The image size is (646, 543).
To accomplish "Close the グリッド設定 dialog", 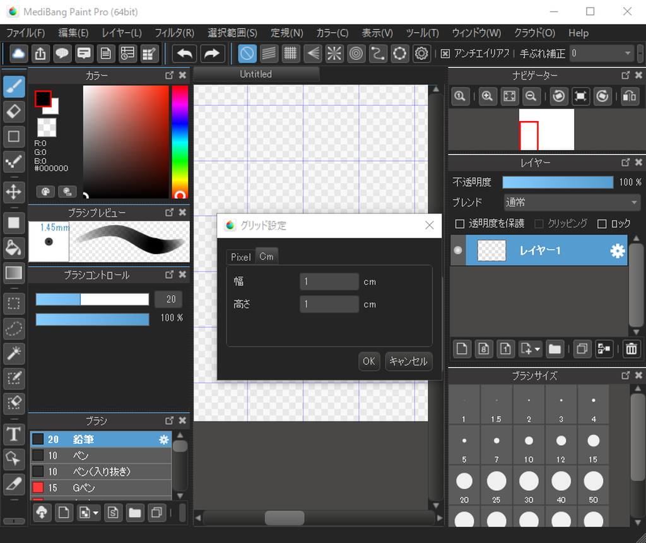I will click(429, 225).
